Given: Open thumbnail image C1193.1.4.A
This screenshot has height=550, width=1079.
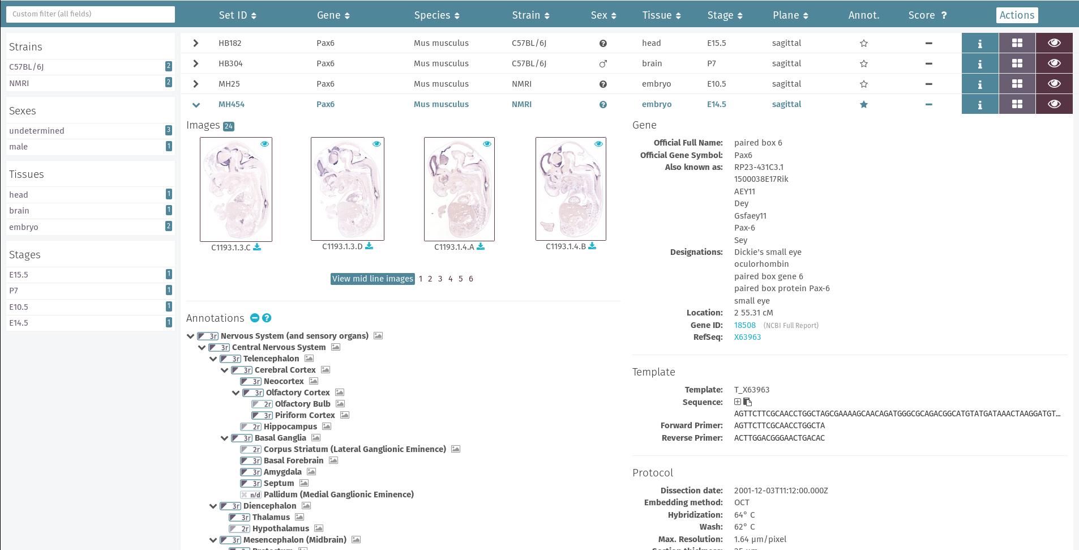Looking at the screenshot, I should [x=459, y=189].
